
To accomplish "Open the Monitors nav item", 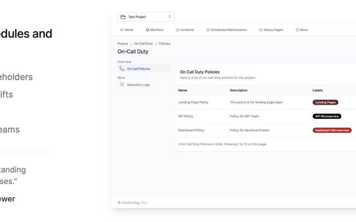I will click(154, 30).
